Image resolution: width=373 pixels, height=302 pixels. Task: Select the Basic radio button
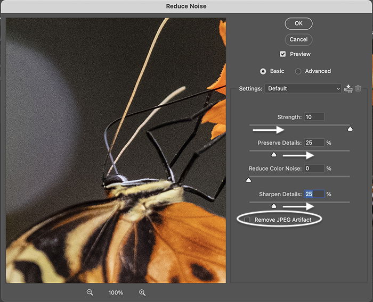(x=263, y=71)
